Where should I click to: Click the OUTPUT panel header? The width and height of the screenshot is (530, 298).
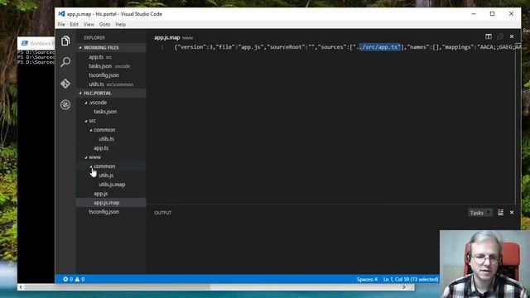162,213
